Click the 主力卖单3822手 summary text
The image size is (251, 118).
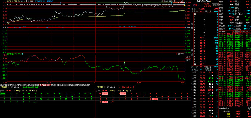30,87
